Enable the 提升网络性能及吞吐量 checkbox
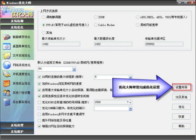The image size is (196, 140). (x=39, y=120)
